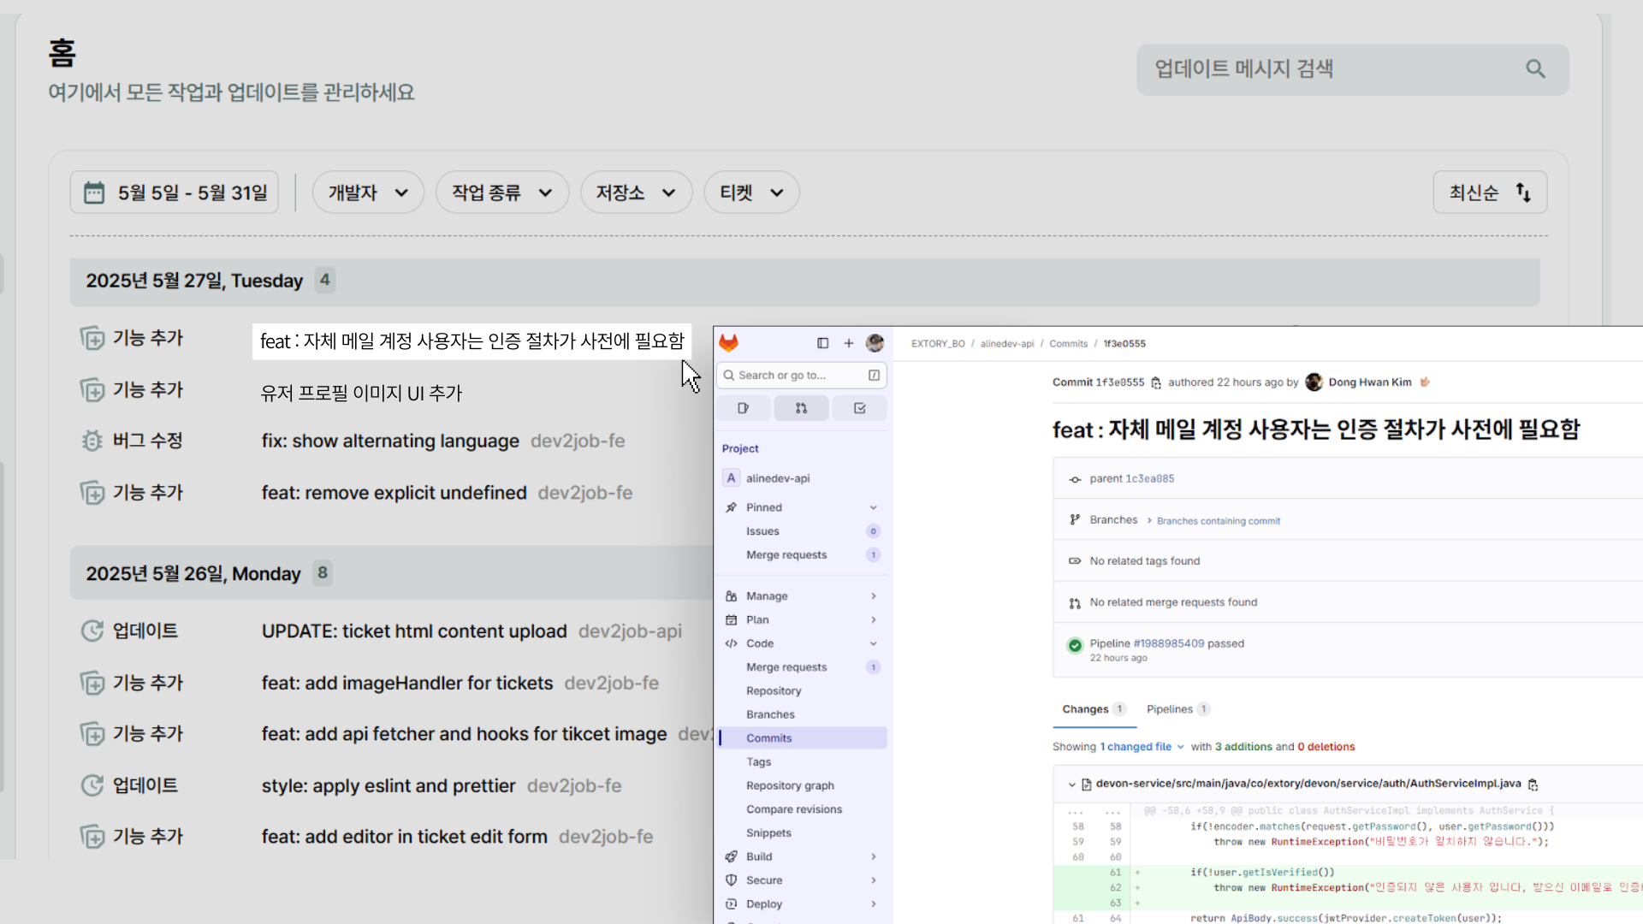Viewport: 1643px width, 924px height.
Task: Click search magnifier in update message box
Action: coord(1535,69)
